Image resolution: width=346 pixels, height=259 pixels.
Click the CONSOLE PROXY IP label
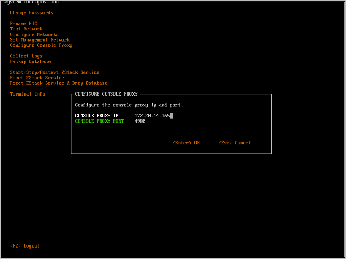[97, 116]
